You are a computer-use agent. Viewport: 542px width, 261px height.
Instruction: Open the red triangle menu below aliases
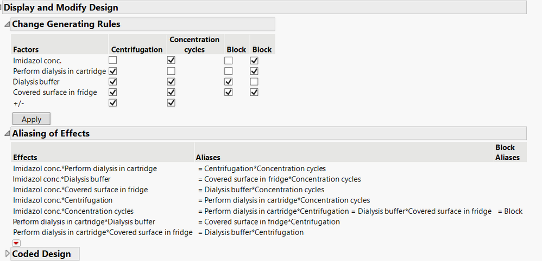[x=16, y=243]
